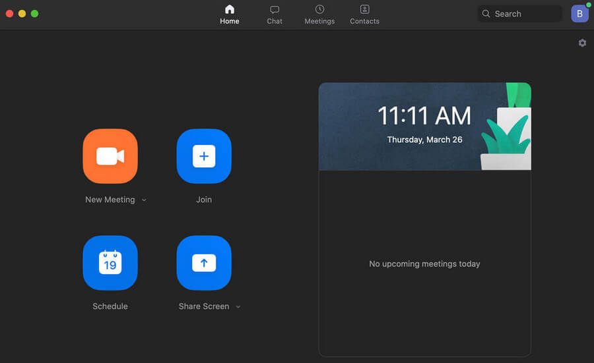
Task: Close the Zoom window with red button
Action: (9, 14)
